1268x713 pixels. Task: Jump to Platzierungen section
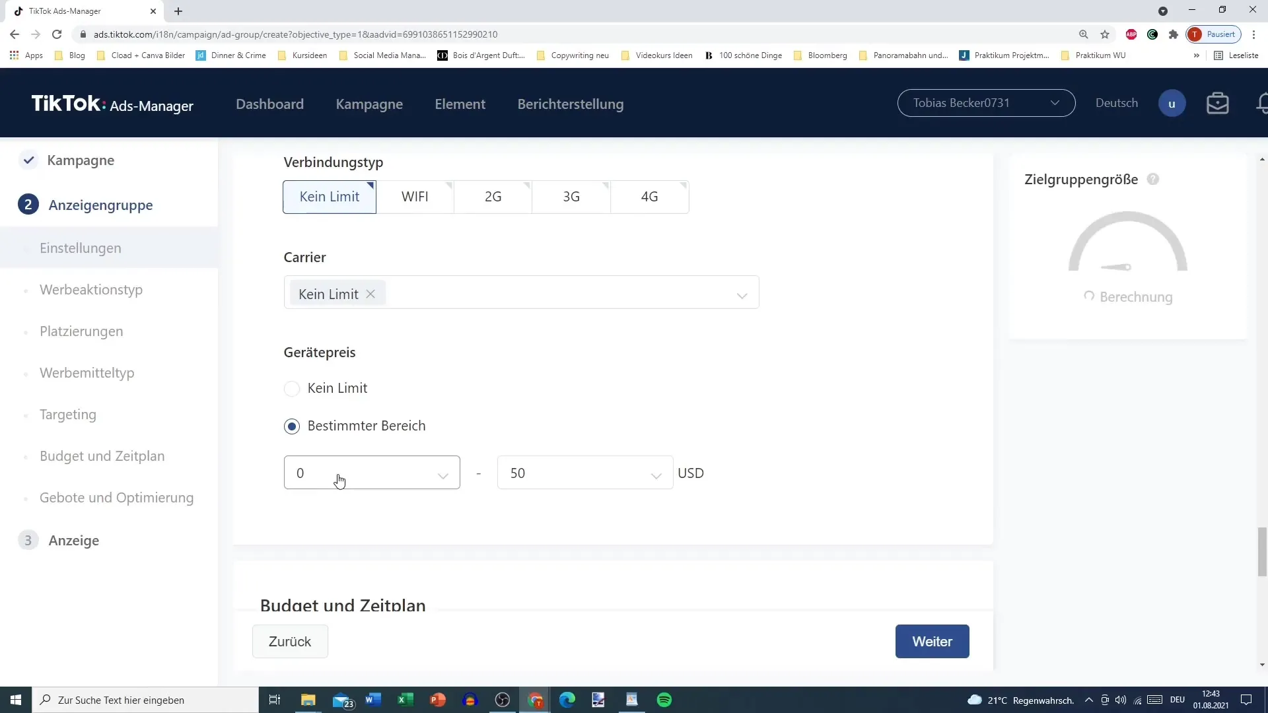pos(81,331)
